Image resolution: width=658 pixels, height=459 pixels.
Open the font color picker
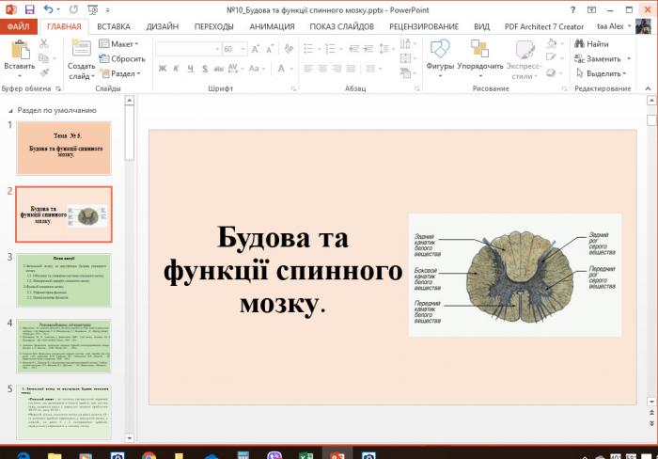click(x=292, y=69)
